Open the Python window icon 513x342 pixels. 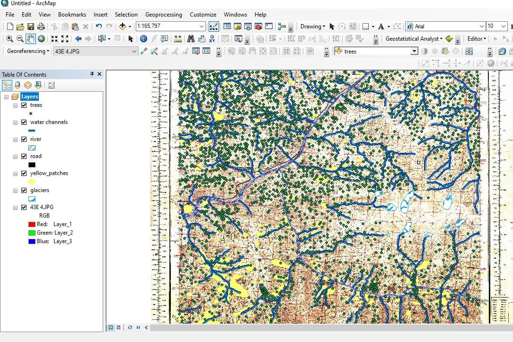pyautogui.click(x=269, y=26)
